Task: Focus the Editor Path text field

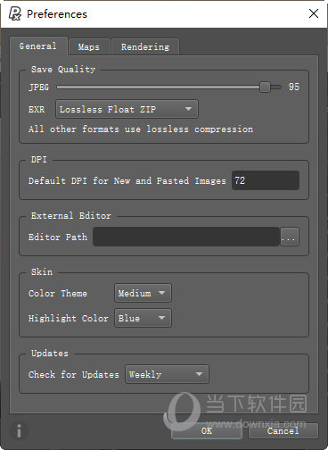Action: [186, 237]
